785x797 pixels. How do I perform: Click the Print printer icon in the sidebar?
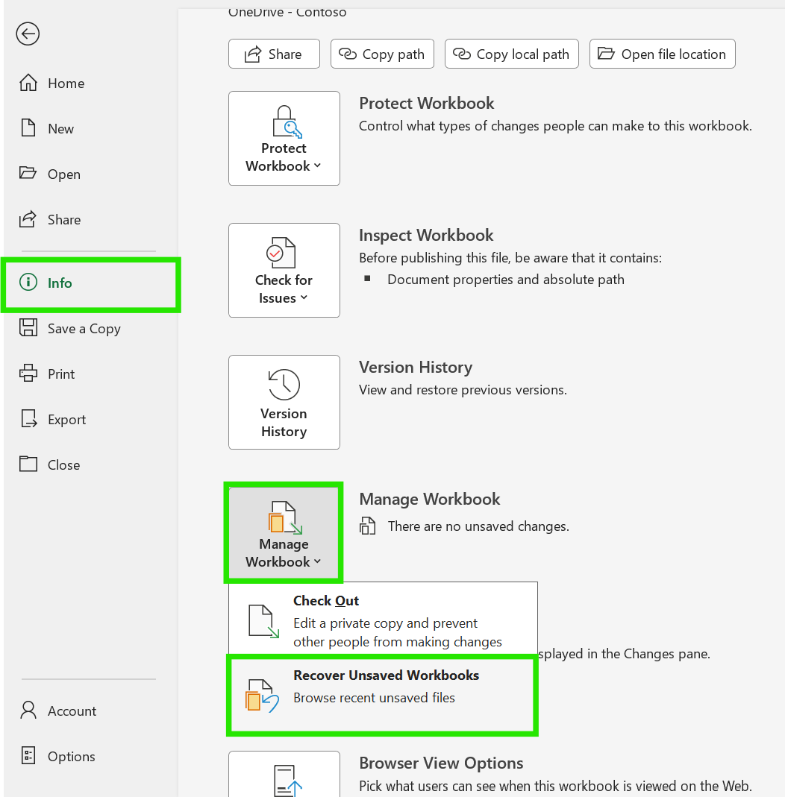coord(28,374)
